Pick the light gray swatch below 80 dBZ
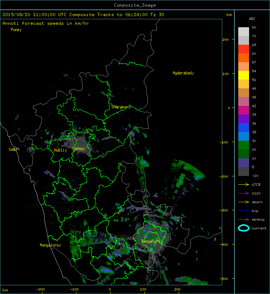 [243, 32]
